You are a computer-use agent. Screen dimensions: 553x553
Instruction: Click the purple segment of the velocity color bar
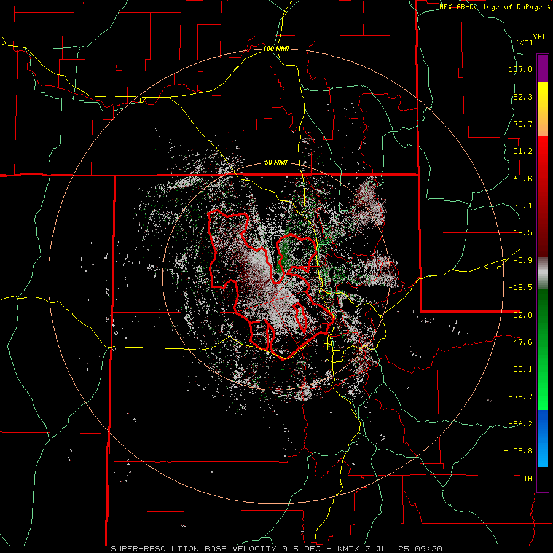tap(543, 68)
